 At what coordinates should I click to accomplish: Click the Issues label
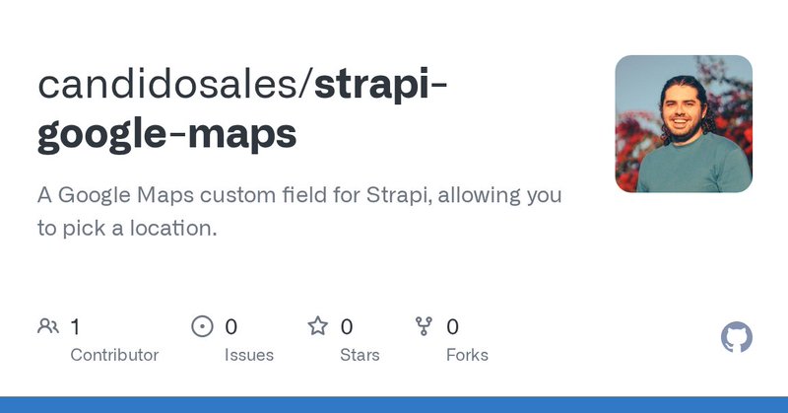pos(249,355)
